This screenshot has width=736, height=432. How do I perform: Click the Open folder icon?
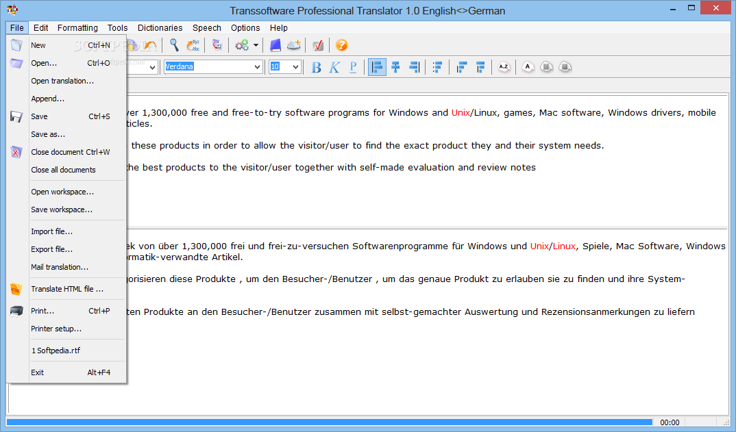click(x=16, y=63)
